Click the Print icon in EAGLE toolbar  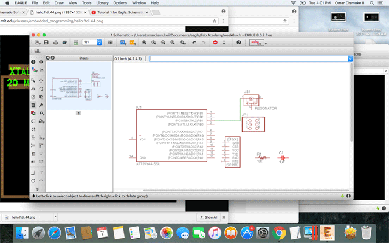tap(55, 43)
